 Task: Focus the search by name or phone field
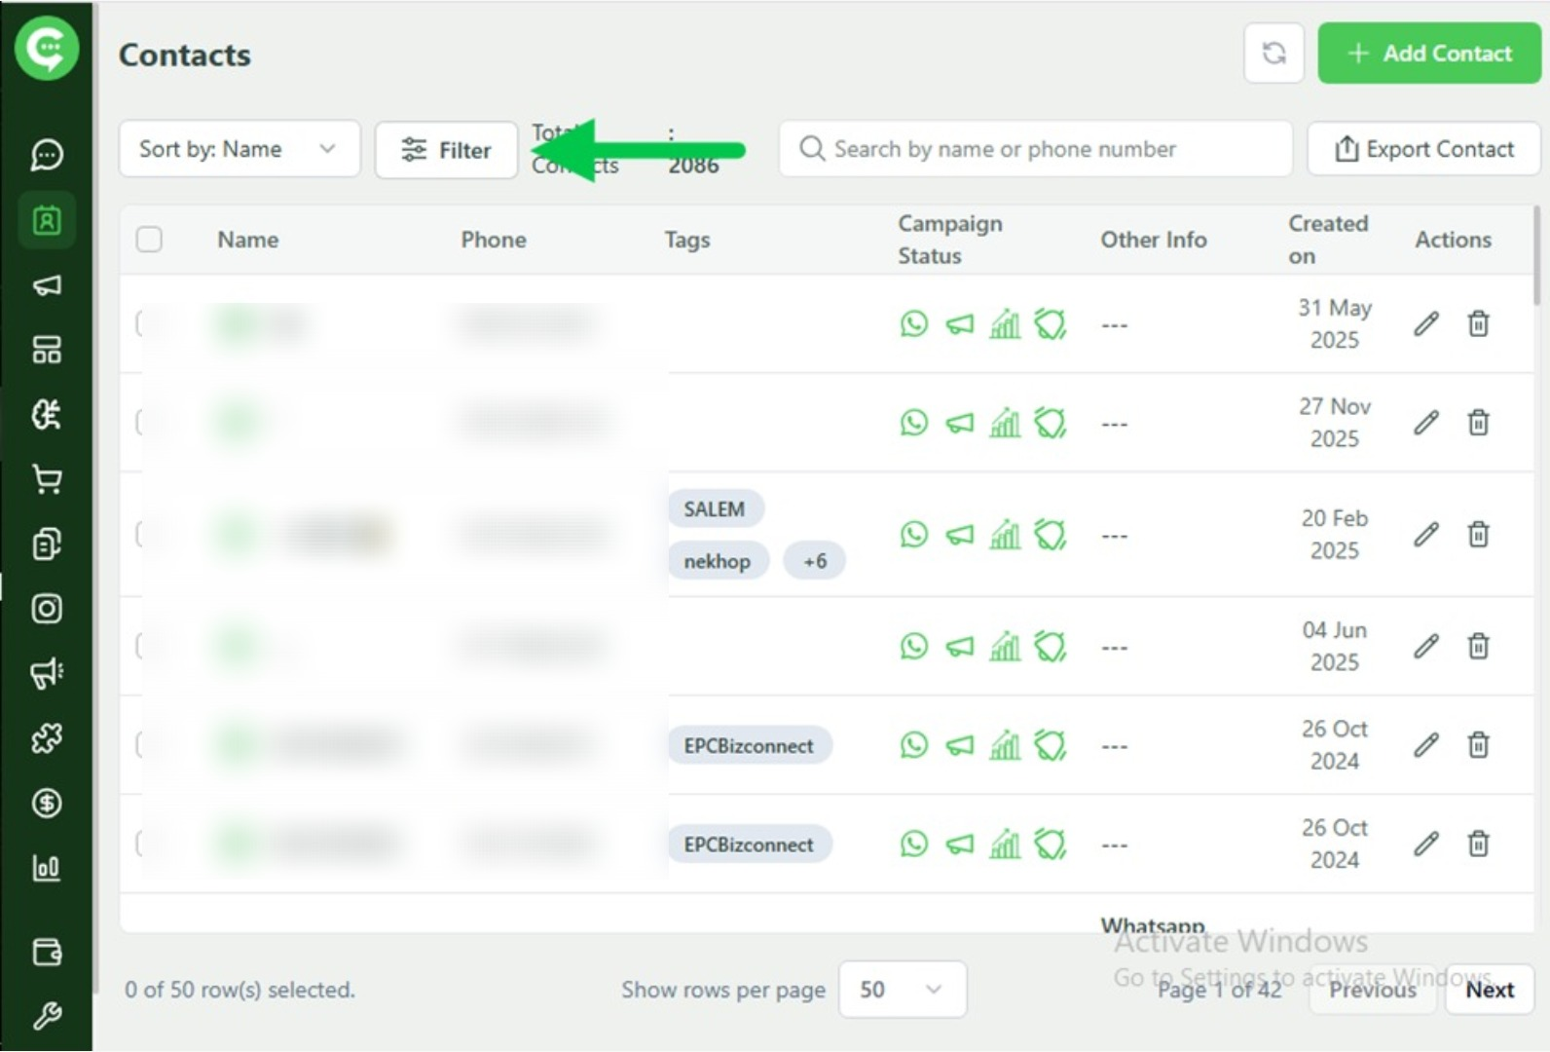(x=1036, y=149)
